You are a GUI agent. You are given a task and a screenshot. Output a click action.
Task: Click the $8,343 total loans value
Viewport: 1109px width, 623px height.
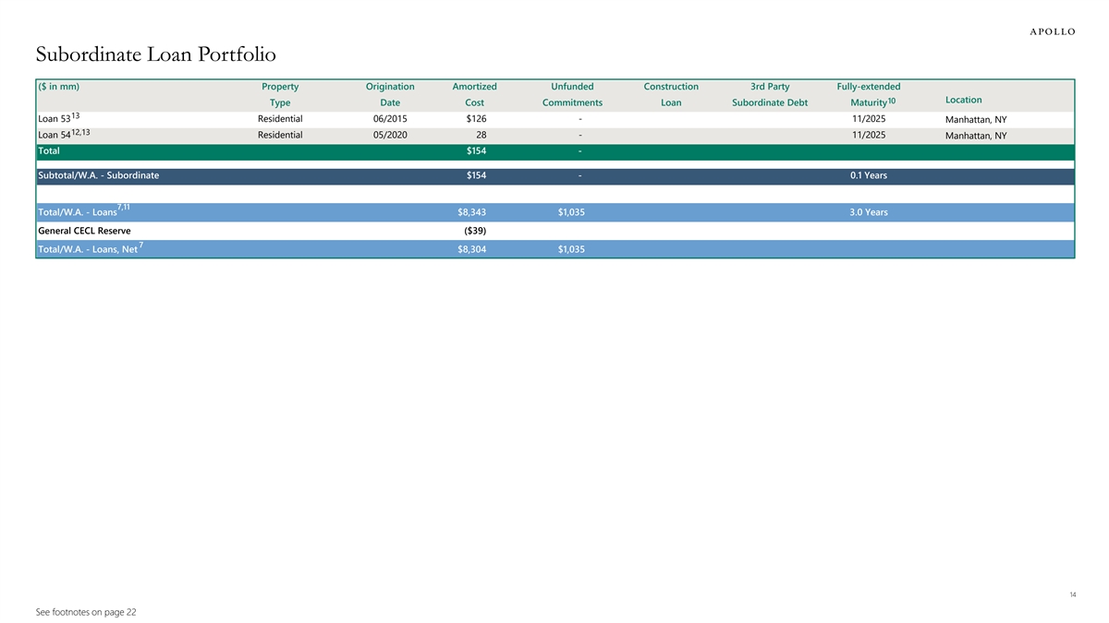(472, 213)
